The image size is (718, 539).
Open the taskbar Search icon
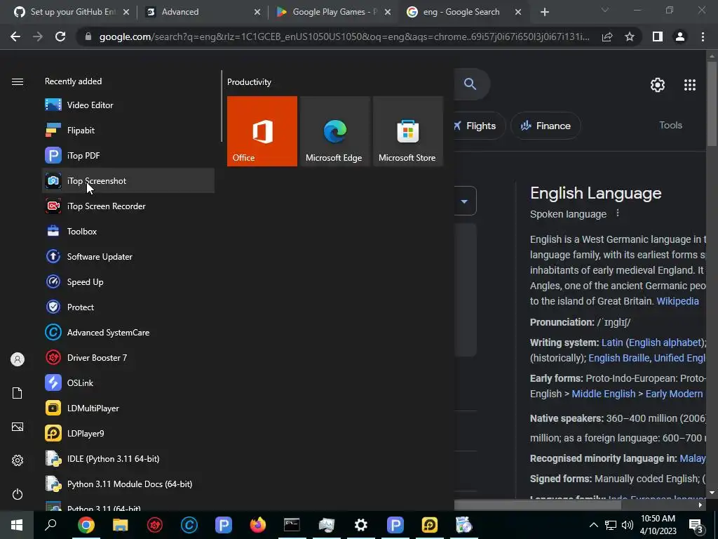point(50,525)
